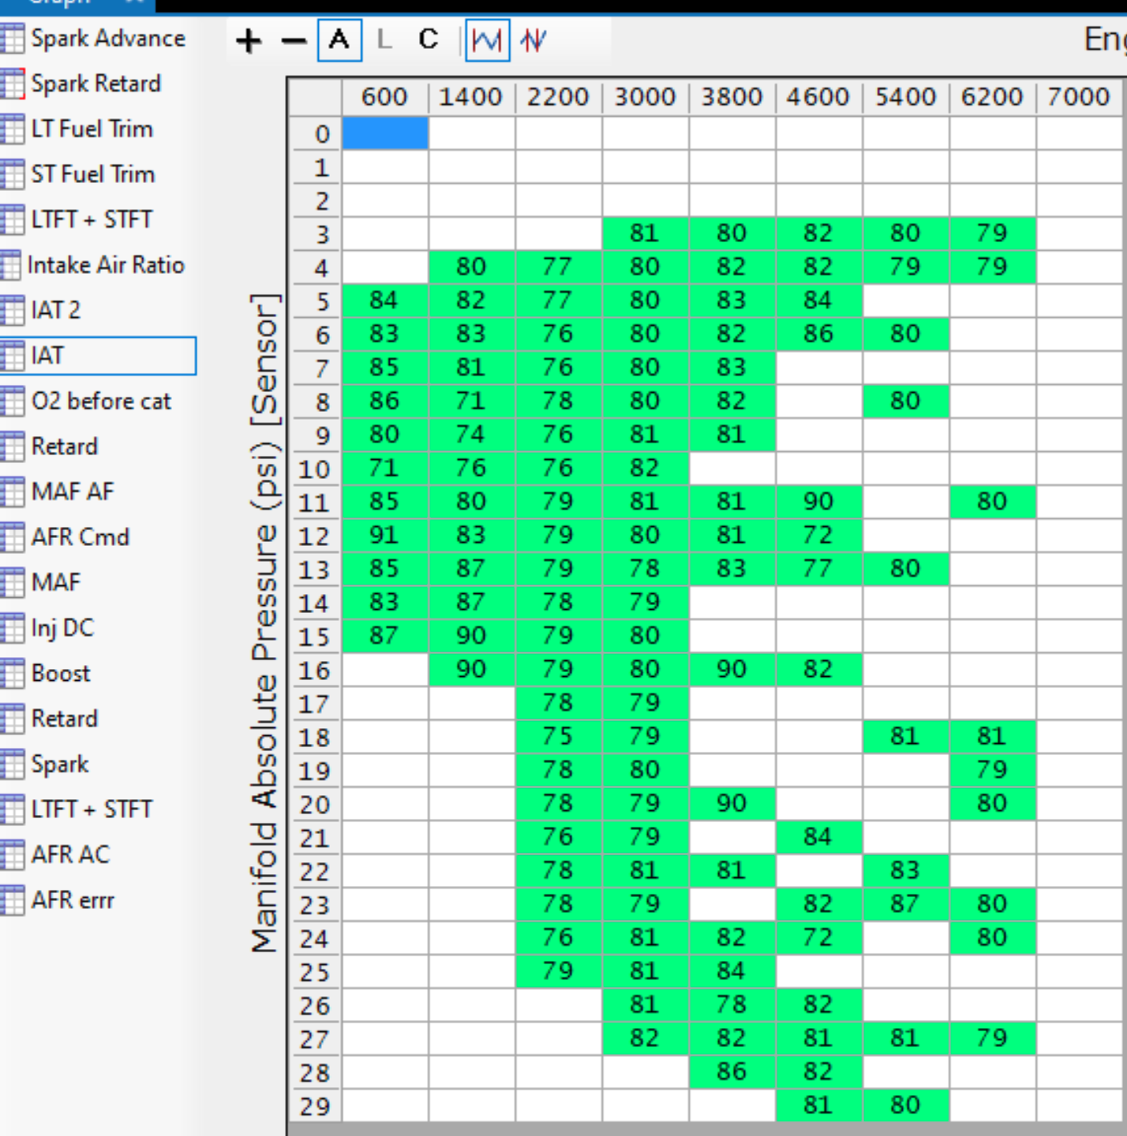Select the 3800 RPM column header
This screenshot has height=1136, width=1127.
pyautogui.click(x=732, y=97)
